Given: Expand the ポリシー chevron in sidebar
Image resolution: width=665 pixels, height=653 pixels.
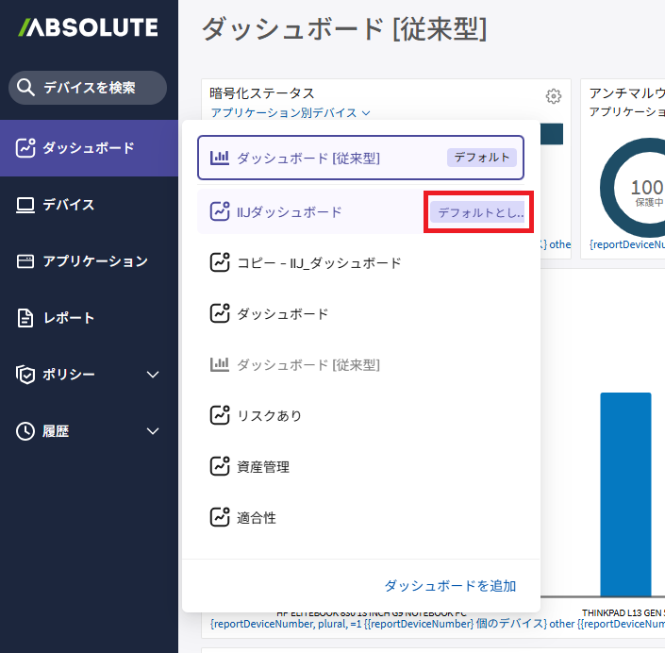Looking at the screenshot, I should point(154,375).
